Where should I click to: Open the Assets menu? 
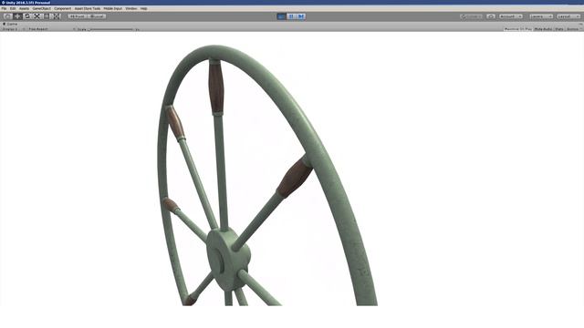pyautogui.click(x=25, y=8)
